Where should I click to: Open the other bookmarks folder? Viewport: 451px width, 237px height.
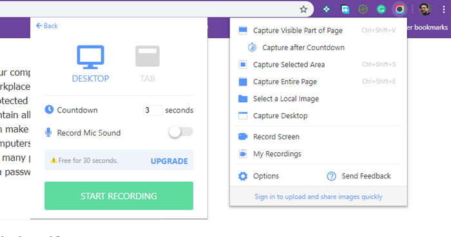(x=427, y=28)
